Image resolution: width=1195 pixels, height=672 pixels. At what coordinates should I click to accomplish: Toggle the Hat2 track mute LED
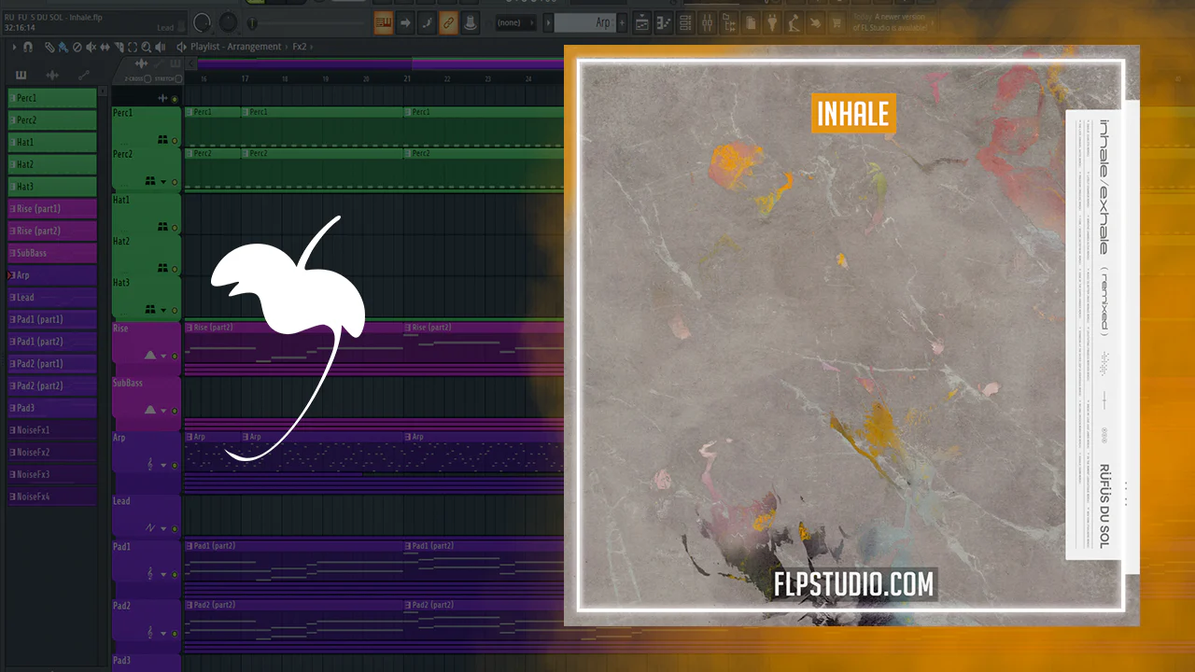point(174,268)
